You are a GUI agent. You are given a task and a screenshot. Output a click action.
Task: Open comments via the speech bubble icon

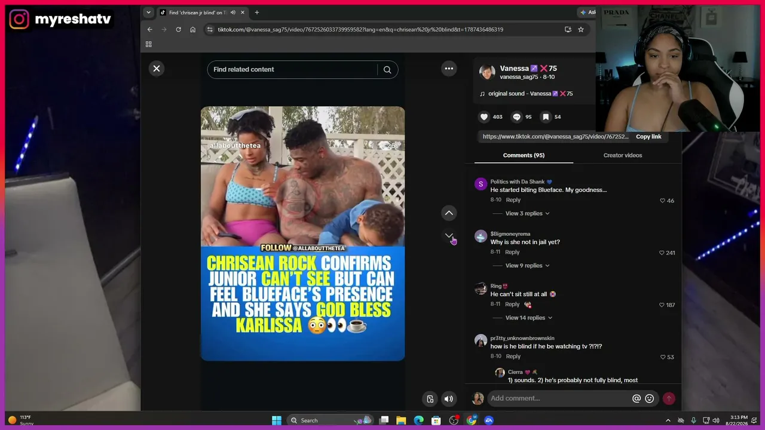point(517,117)
